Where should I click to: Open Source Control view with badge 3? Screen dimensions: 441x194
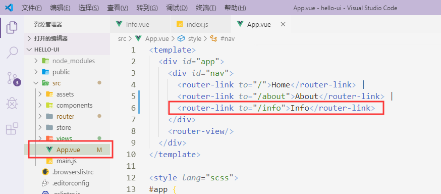13,78
